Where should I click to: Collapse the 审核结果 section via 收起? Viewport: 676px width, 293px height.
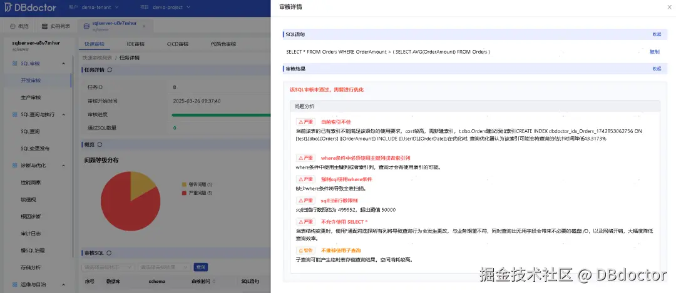(656, 69)
